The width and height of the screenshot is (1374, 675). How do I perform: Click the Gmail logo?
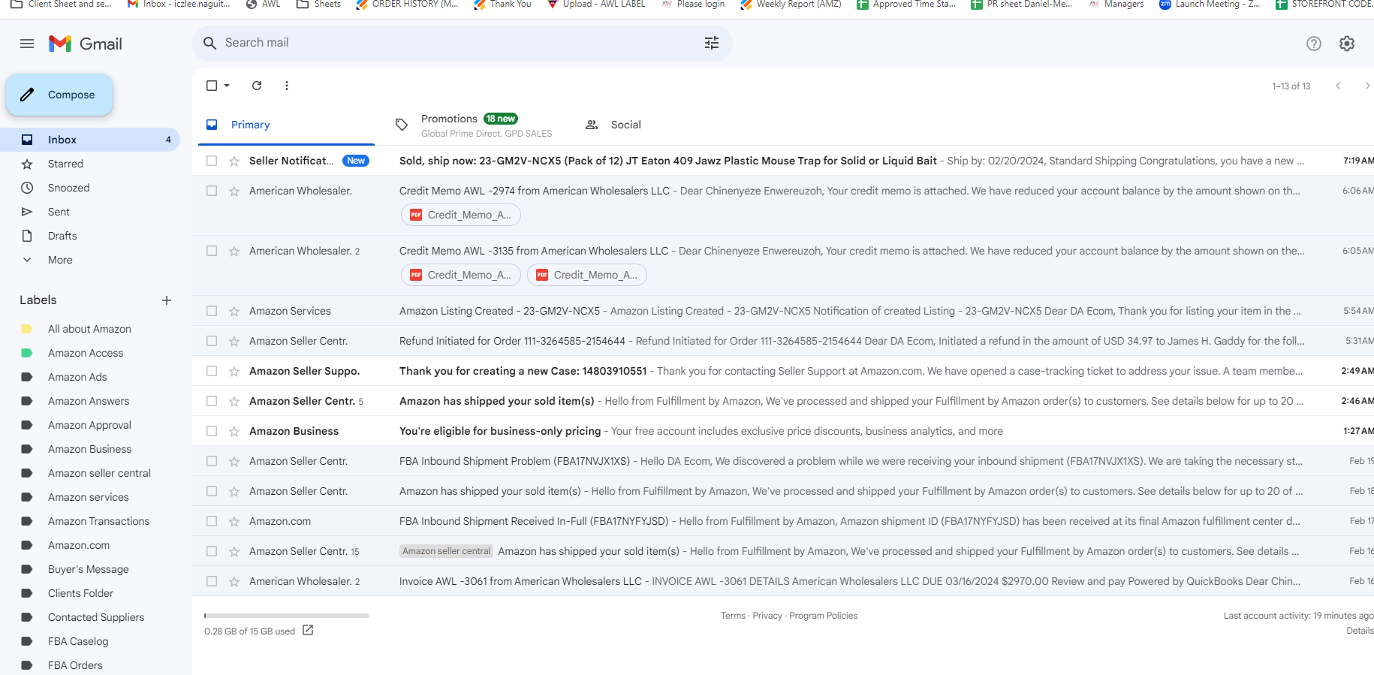point(86,44)
